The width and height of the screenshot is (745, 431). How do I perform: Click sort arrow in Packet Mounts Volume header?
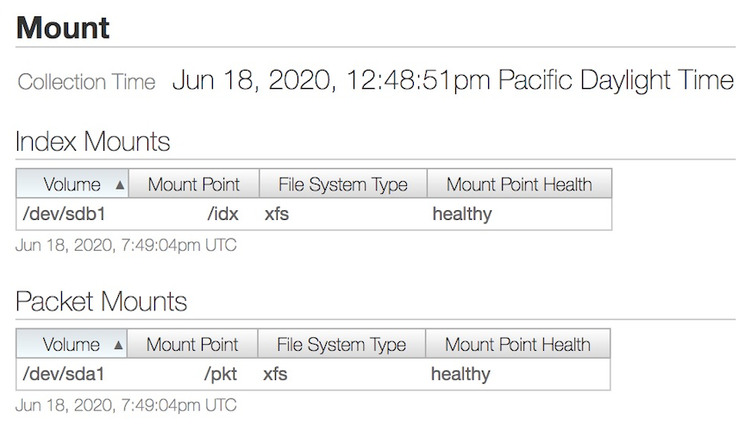118,345
